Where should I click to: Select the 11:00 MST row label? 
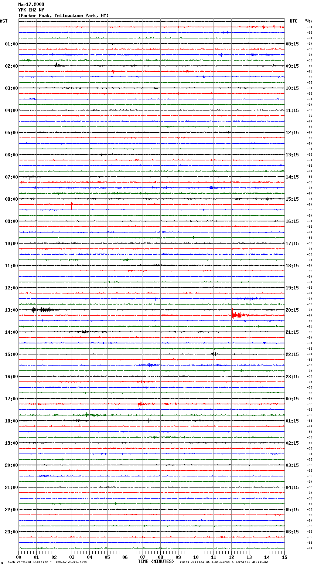point(11,266)
